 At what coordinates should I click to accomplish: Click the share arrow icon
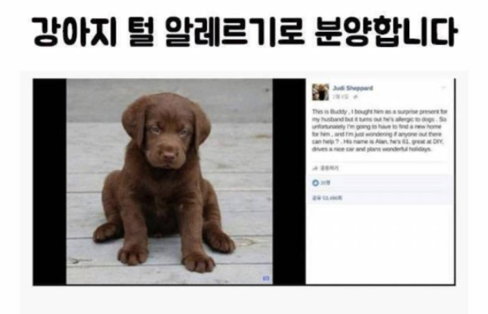pyautogui.click(x=315, y=168)
